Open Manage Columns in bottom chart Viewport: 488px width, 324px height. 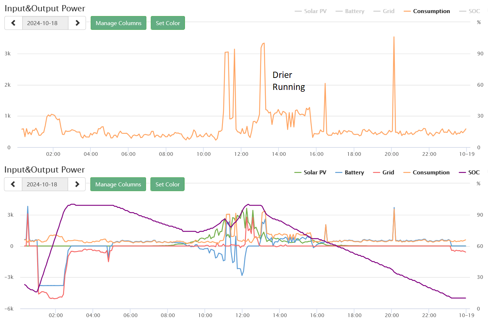[118, 184]
